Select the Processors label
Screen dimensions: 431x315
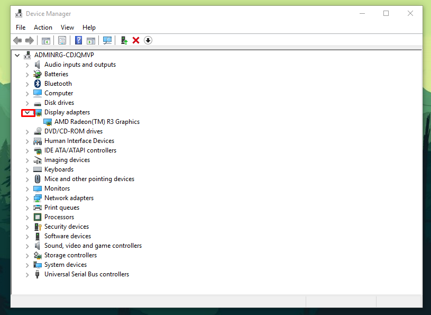(59, 217)
